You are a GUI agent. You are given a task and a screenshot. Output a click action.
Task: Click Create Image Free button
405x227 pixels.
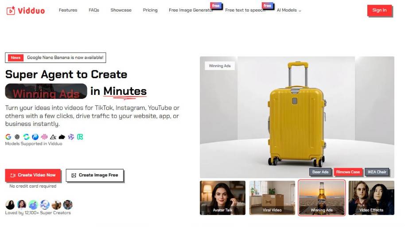[94, 175]
